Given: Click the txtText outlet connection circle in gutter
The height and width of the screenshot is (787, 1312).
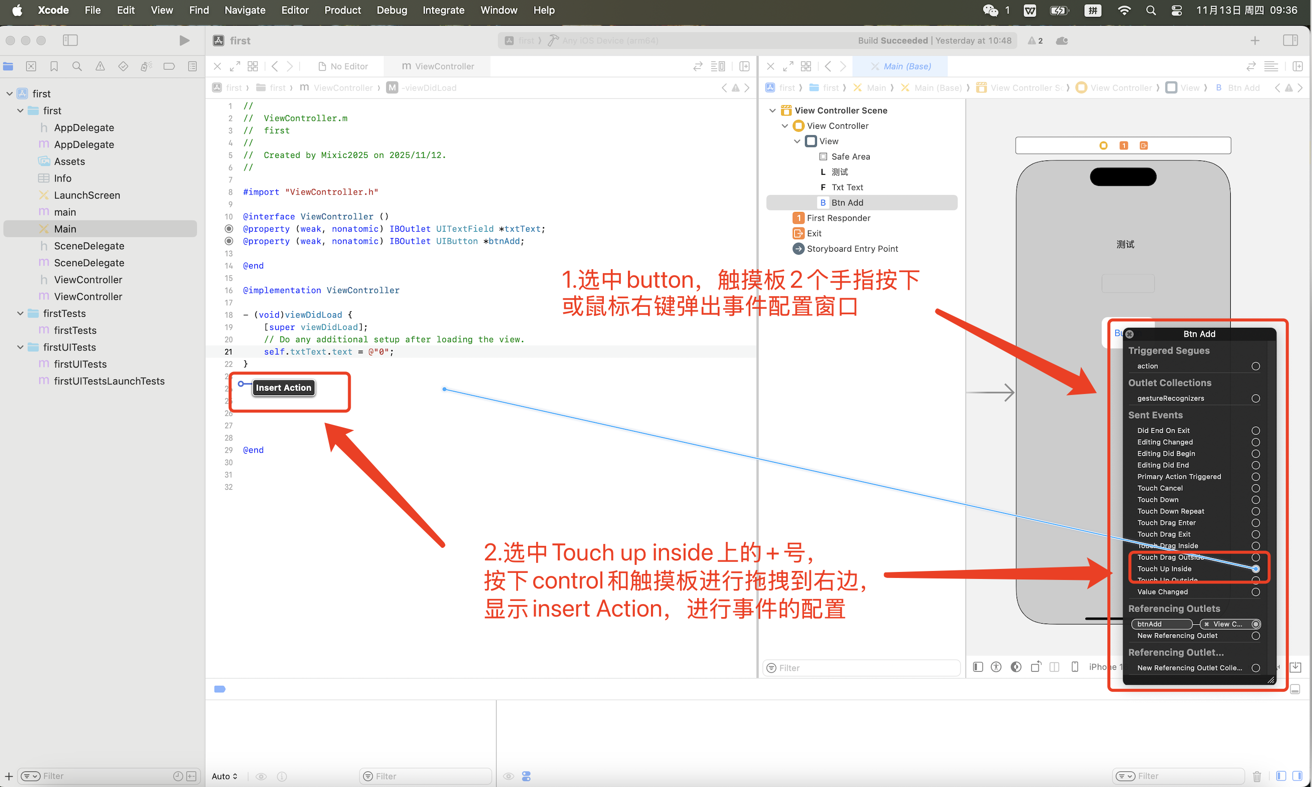Looking at the screenshot, I should pos(229,229).
